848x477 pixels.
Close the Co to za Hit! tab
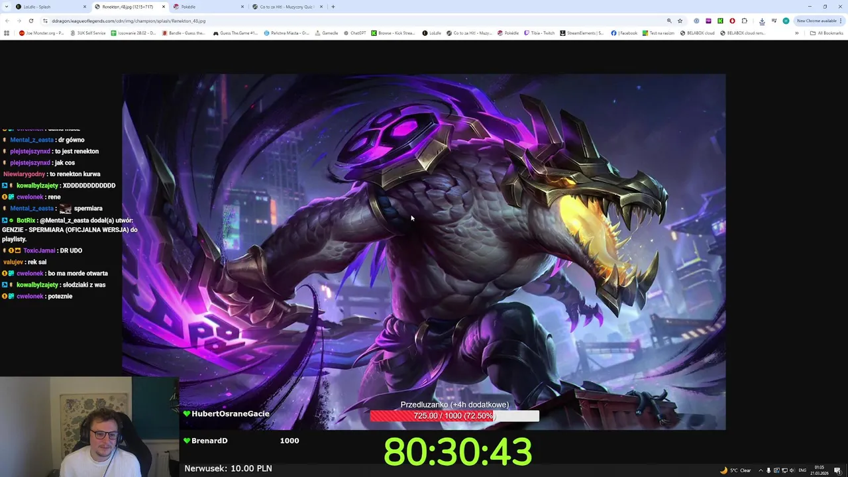(x=321, y=7)
